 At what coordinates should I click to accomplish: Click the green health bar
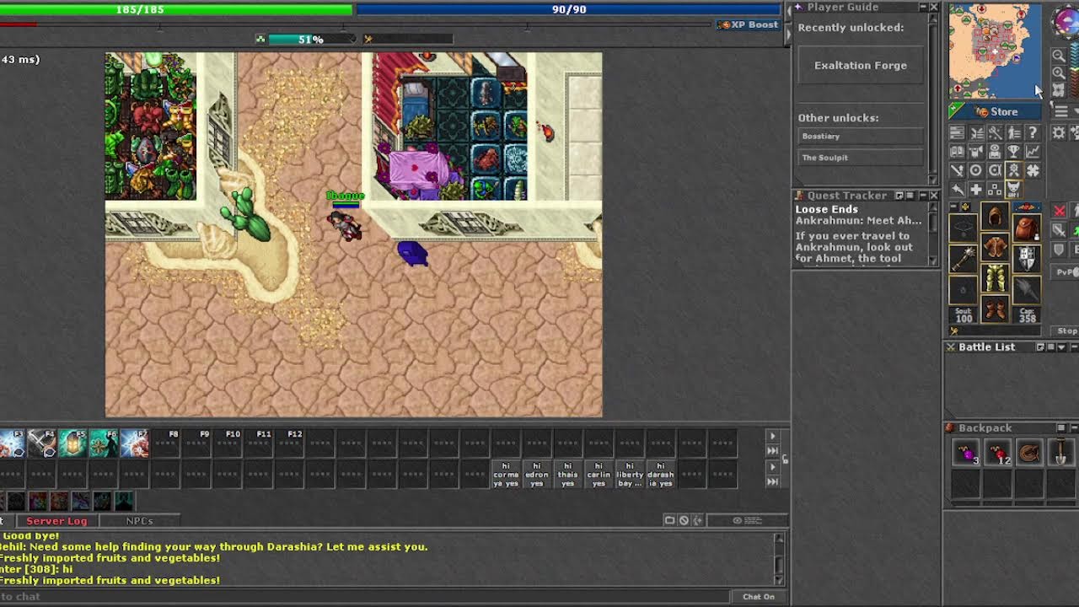(x=175, y=9)
